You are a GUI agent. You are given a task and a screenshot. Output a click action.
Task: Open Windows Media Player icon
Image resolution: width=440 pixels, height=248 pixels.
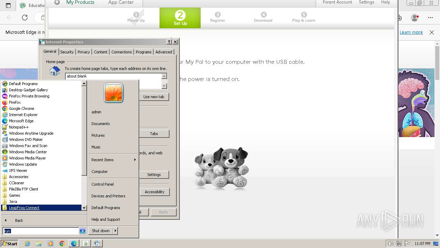(5, 158)
